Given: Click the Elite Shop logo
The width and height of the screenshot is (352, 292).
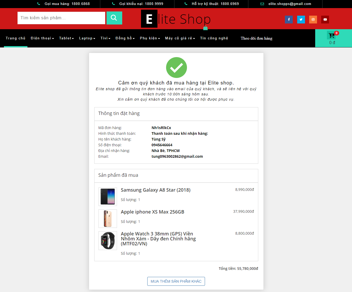Looking at the screenshot, I should tap(176, 19).
